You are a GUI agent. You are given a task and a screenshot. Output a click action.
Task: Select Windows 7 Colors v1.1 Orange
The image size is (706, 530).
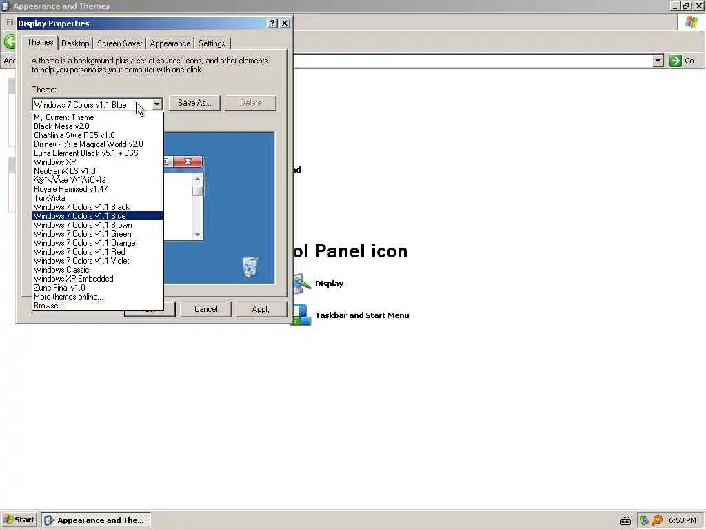point(98,243)
